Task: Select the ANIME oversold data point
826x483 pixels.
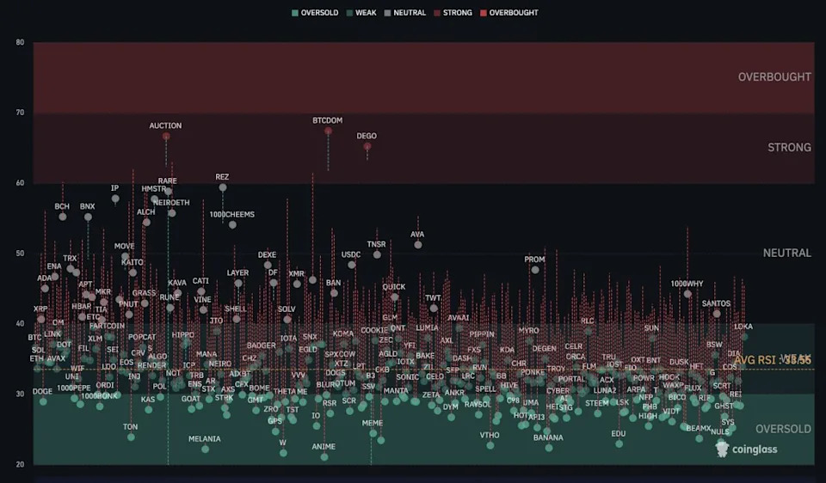Action: pyautogui.click(x=324, y=456)
